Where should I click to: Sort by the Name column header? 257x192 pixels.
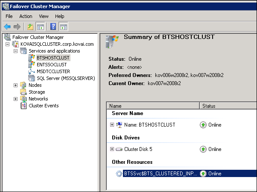click(x=153, y=106)
